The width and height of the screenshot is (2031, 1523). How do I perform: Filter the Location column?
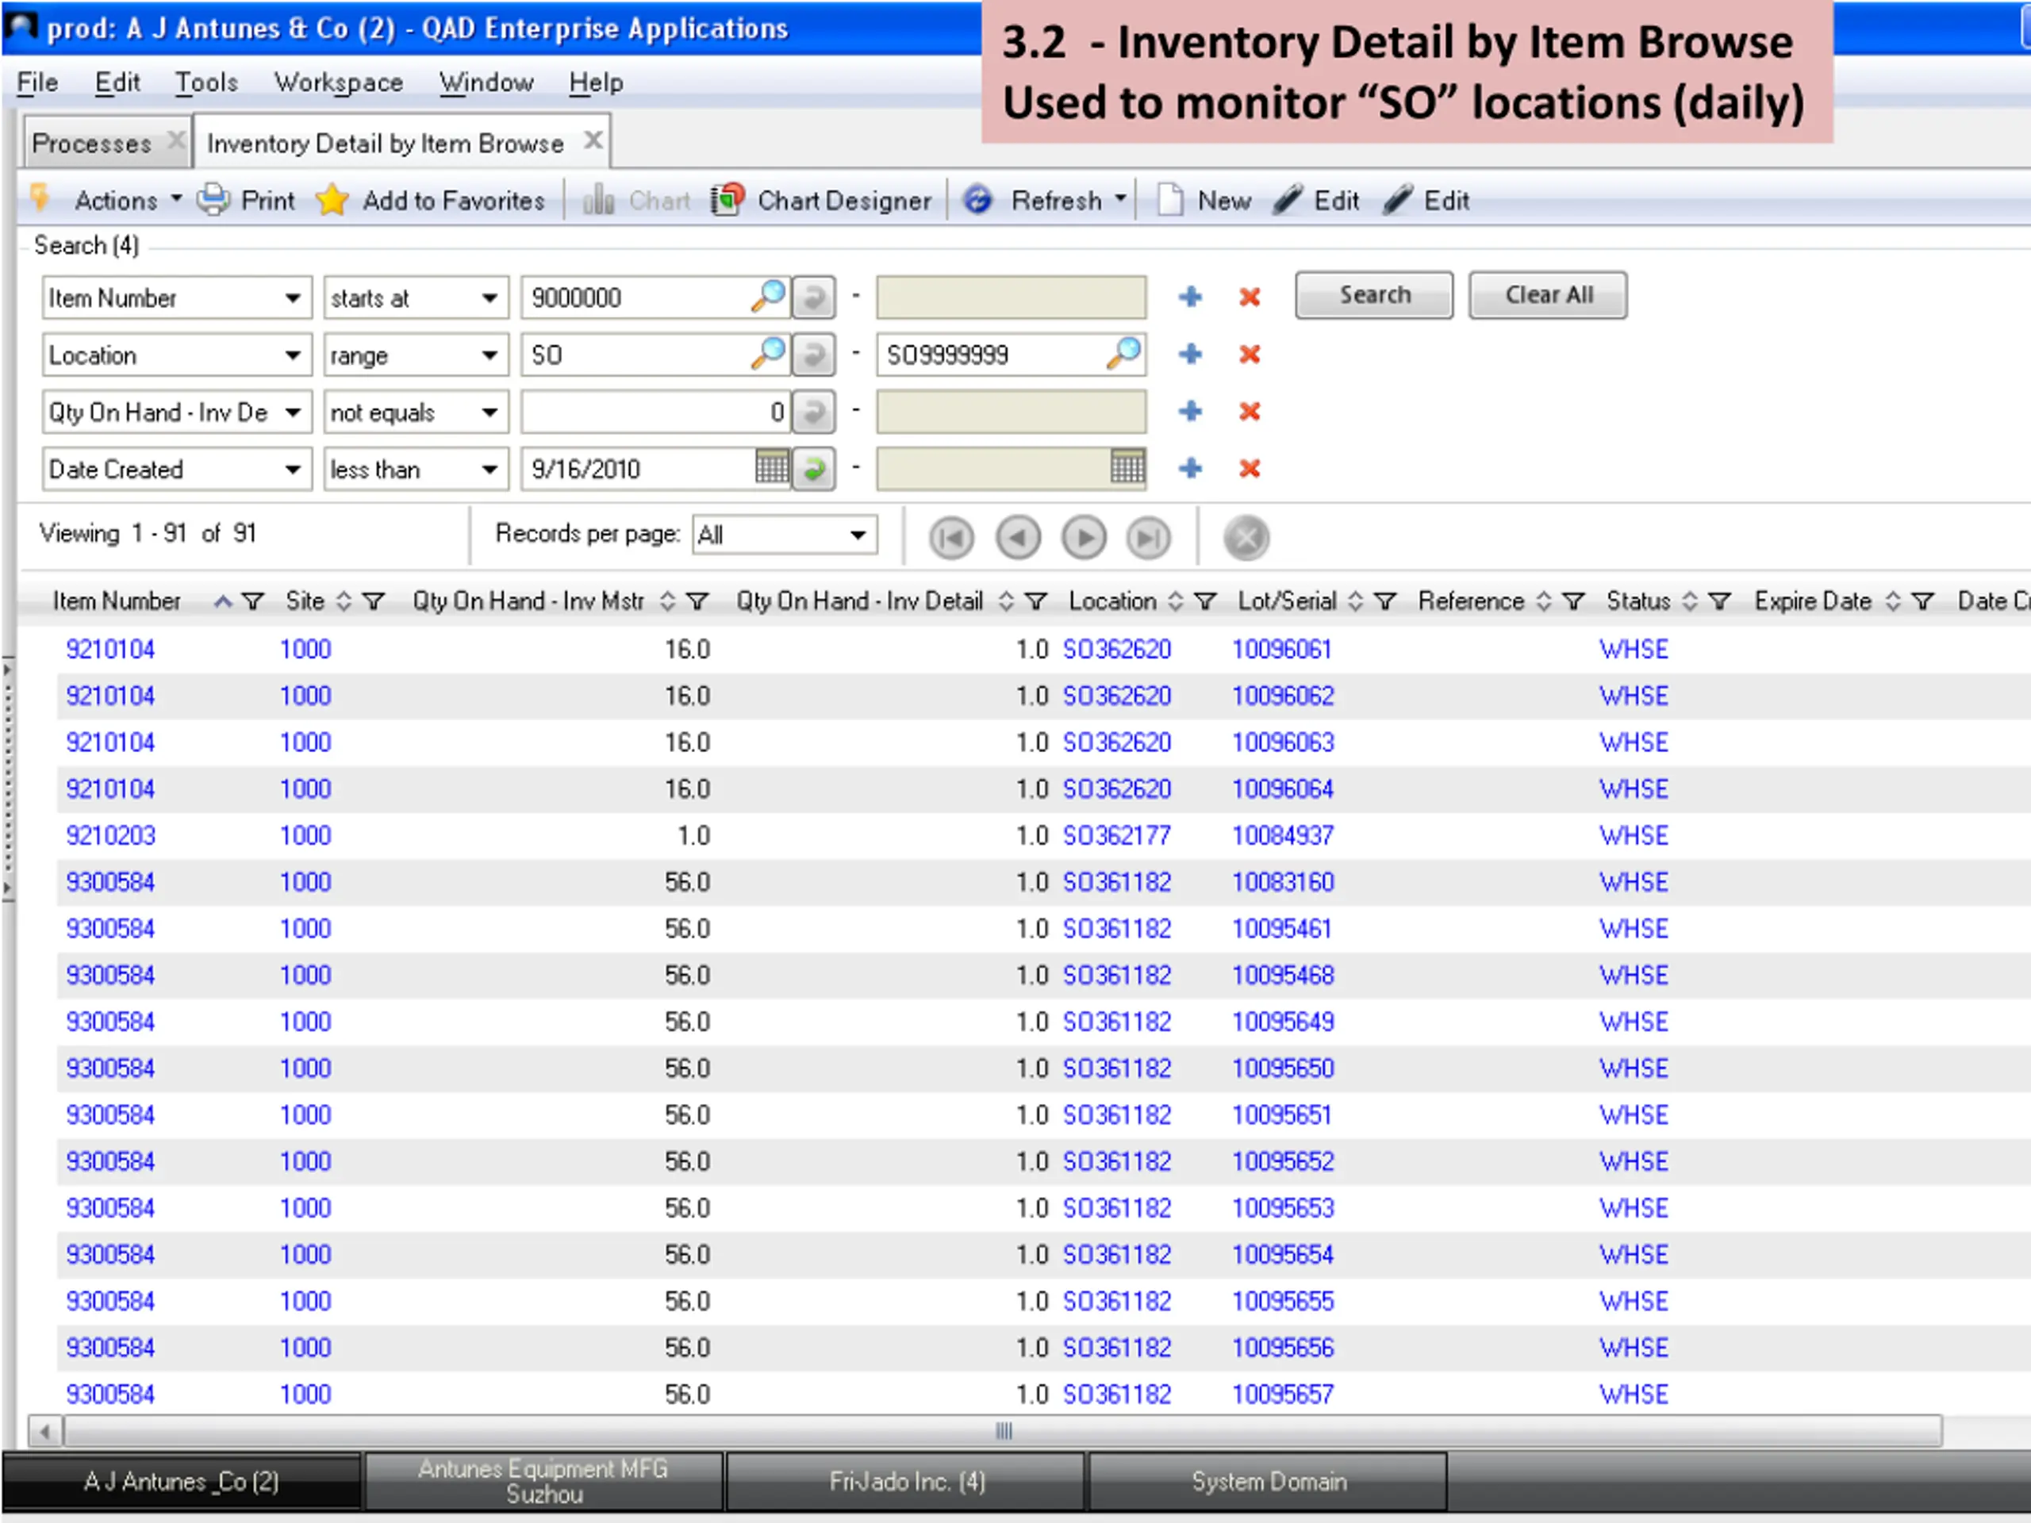click(1204, 601)
